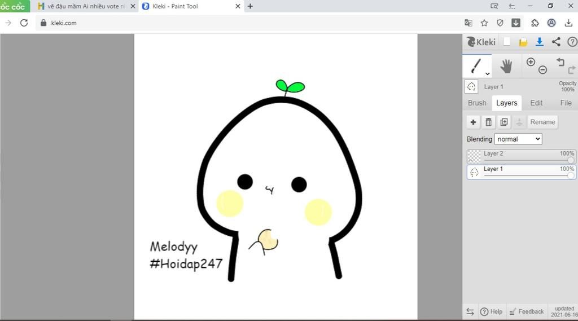This screenshot has height=321, width=578.
Task: Open browser extensions puzzle icon
Action: 535,23
